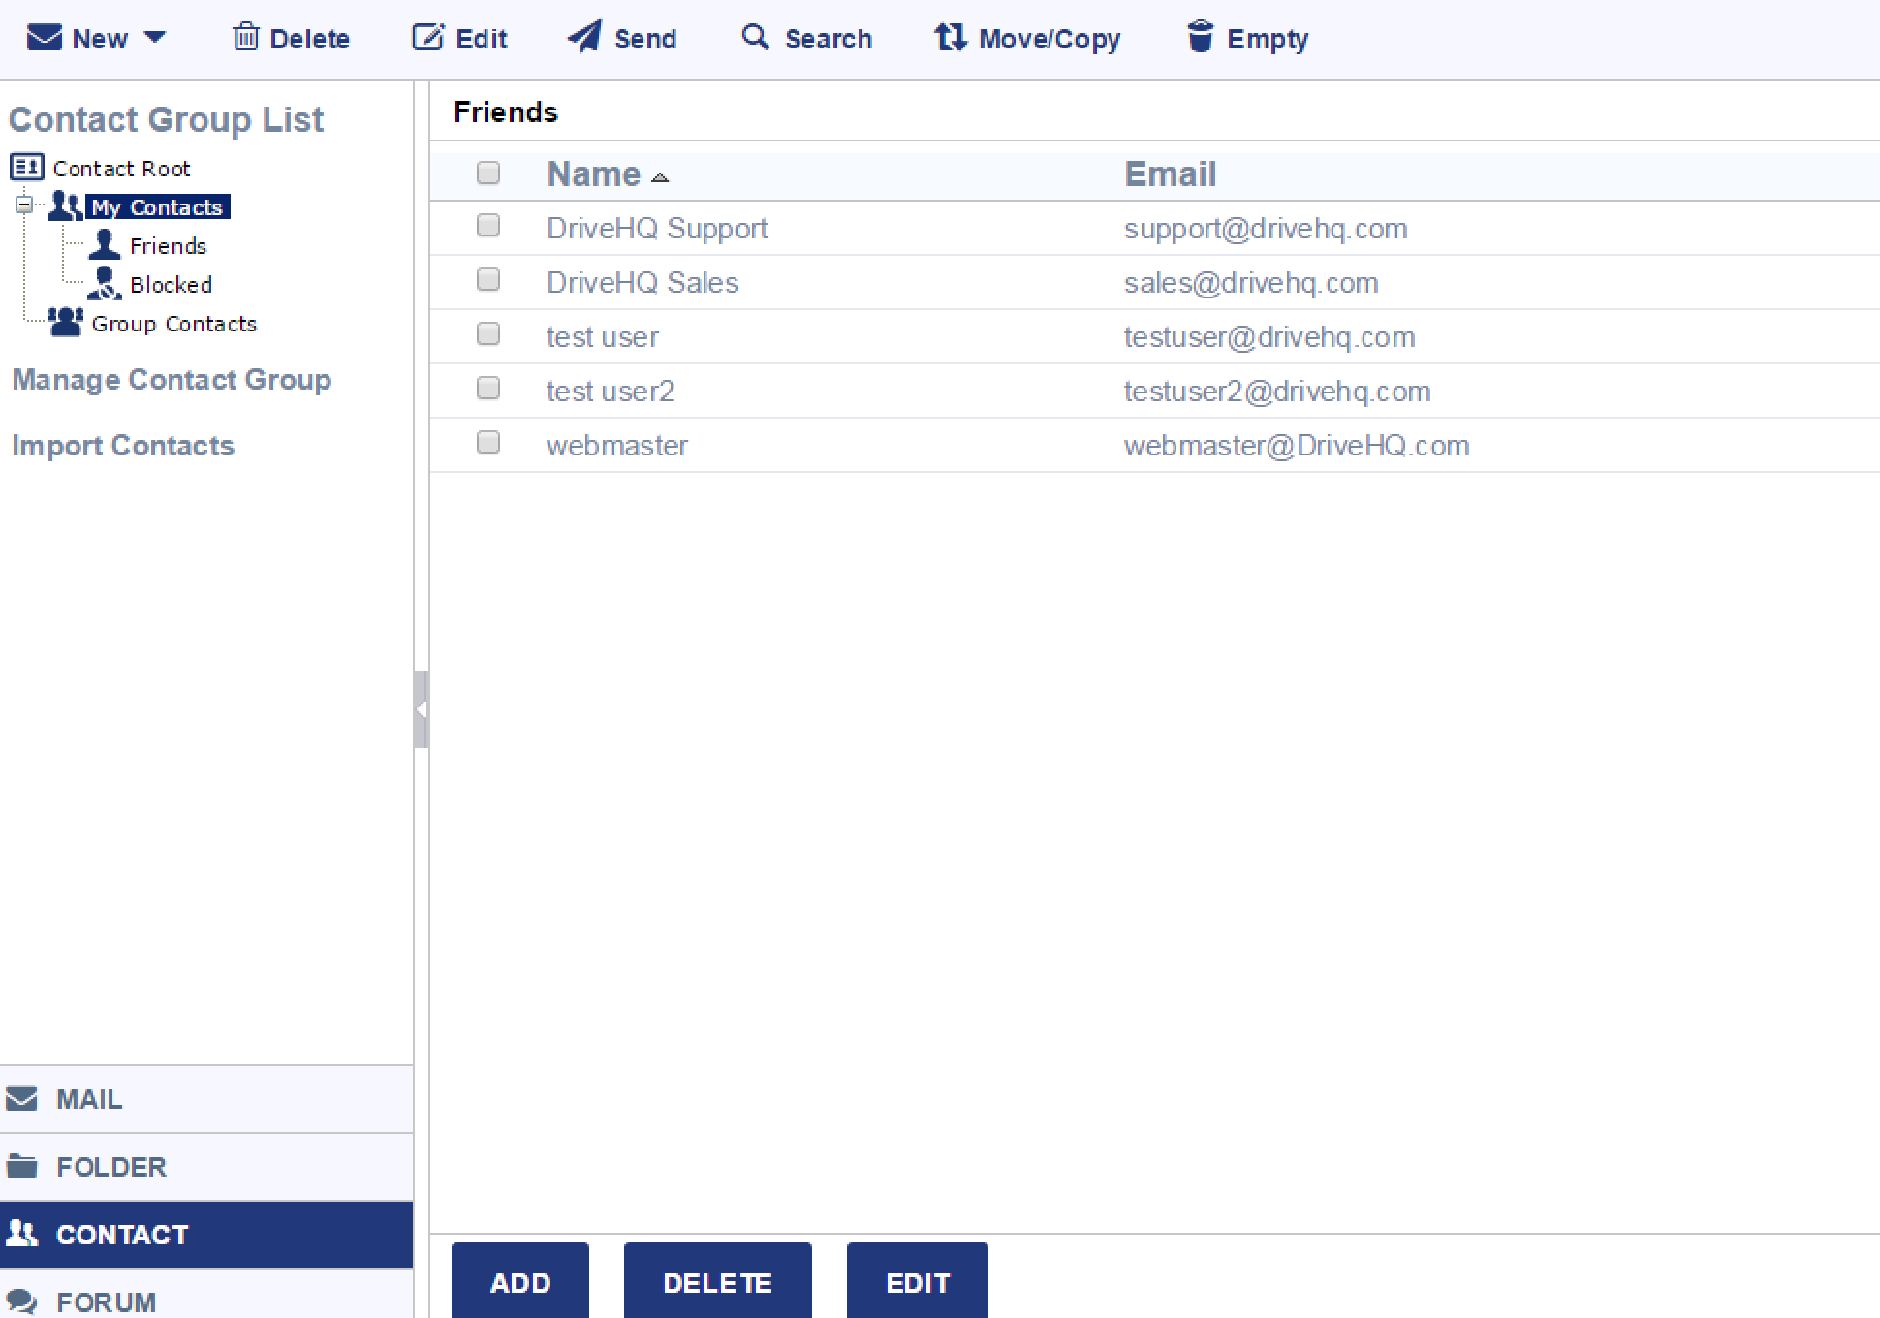Select Group Contacts in the tree
The width and height of the screenshot is (1880, 1318).
click(173, 324)
